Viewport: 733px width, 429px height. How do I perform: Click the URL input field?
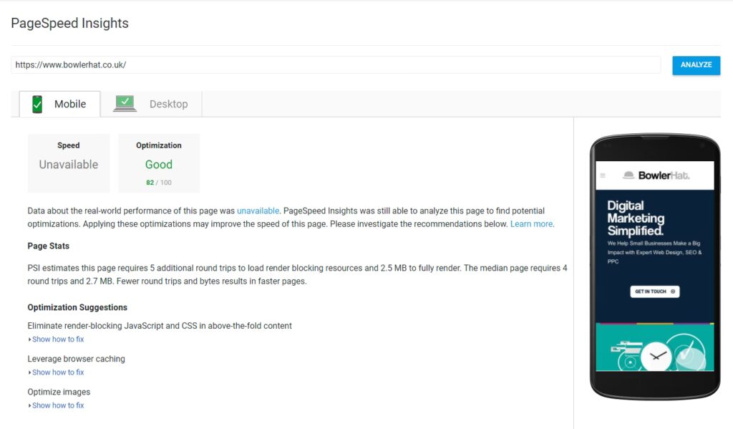click(x=335, y=64)
